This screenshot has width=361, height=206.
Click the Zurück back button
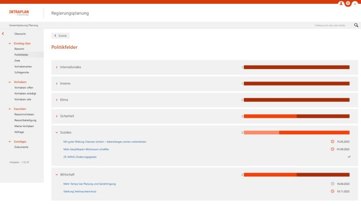61,36
